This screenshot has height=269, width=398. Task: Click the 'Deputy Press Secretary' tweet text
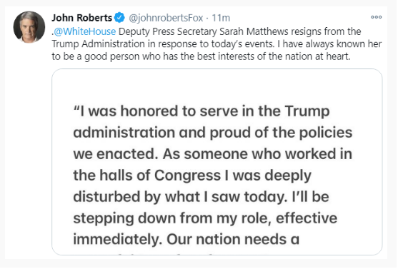[168, 31]
